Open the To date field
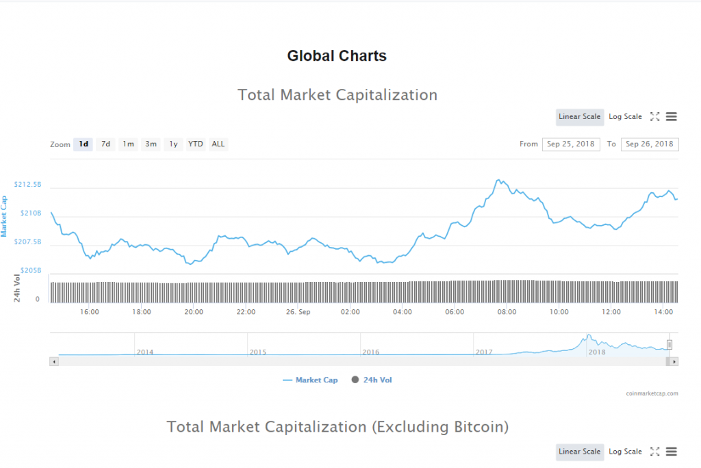This screenshot has height=468, width=701. tap(649, 144)
